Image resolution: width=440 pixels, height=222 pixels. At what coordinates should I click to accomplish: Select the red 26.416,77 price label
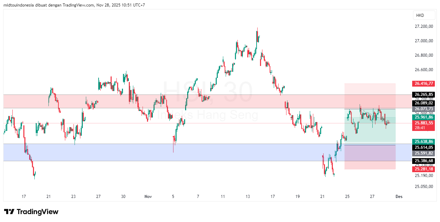coord(423,83)
